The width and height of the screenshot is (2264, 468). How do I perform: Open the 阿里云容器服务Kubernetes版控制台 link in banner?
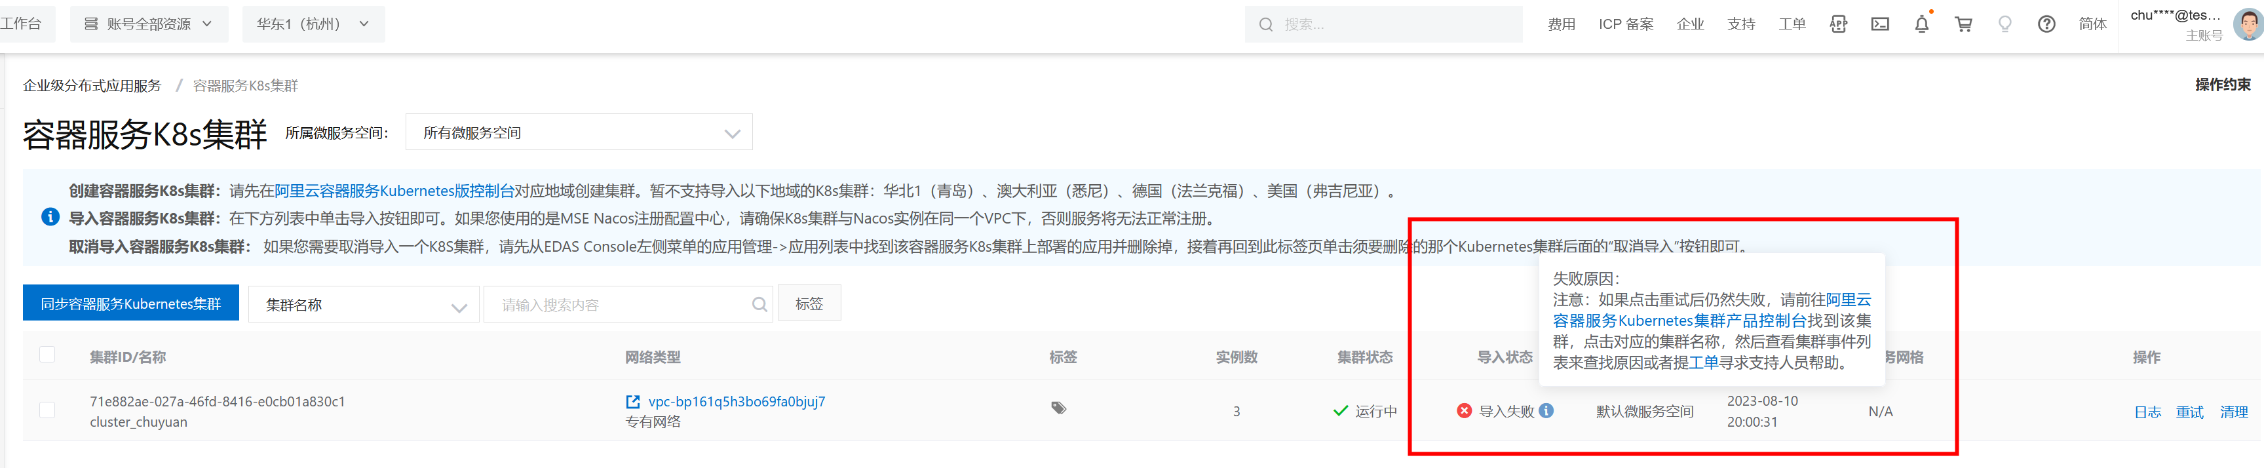click(394, 191)
